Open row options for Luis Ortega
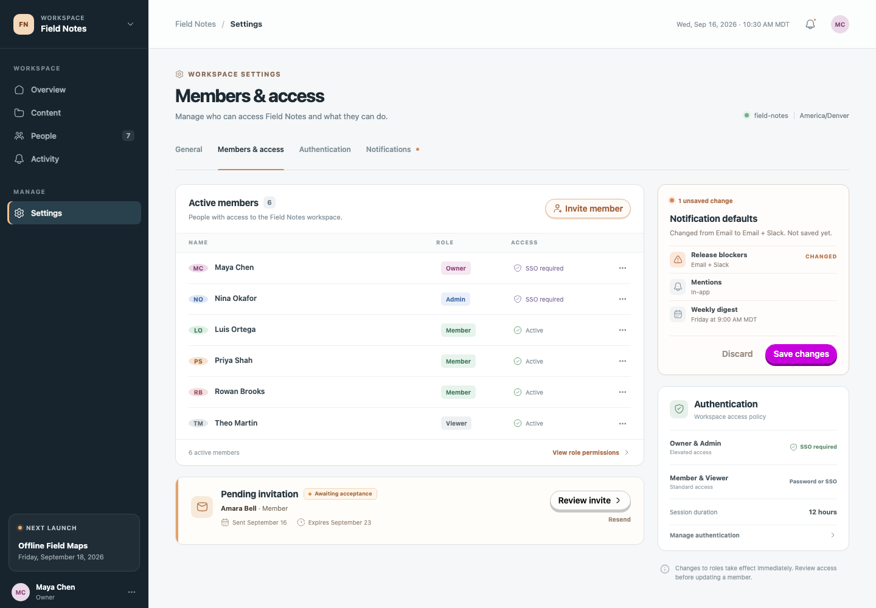This screenshot has width=876, height=608. point(622,330)
